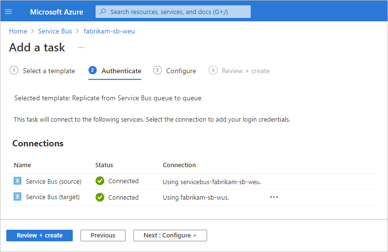Open the ellipsis menu beside Add a task

click(x=81, y=47)
